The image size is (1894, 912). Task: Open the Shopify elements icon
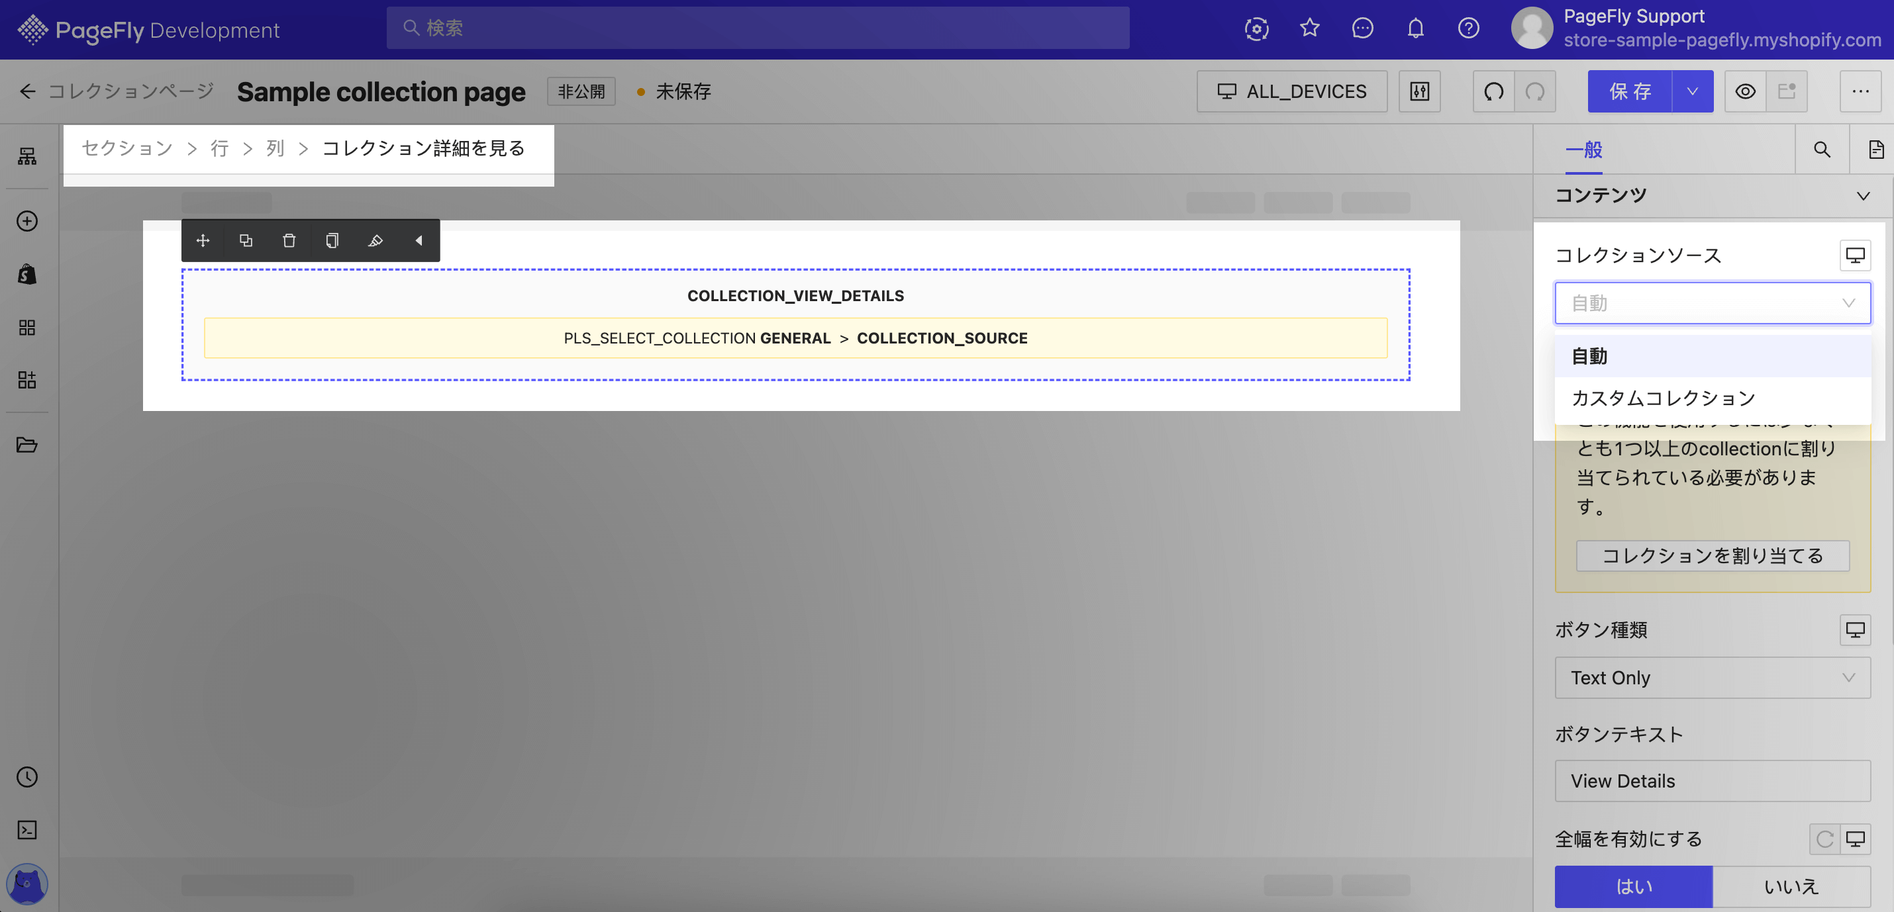pos(27,274)
